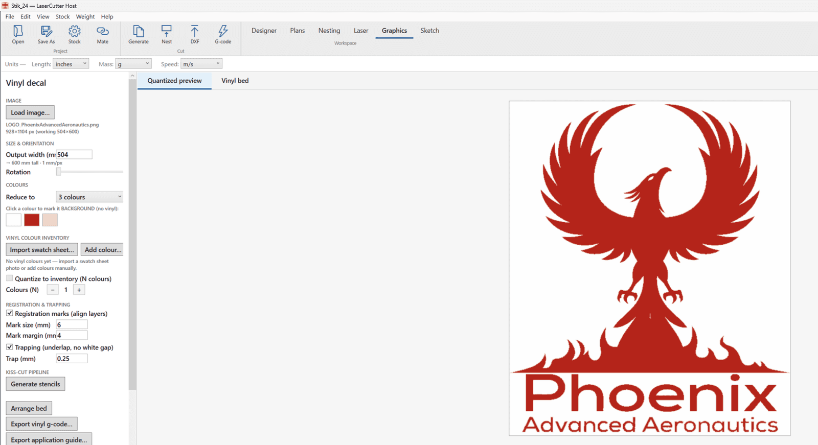Image resolution: width=818 pixels, height=445 pixels.
Task: Click the left panel vertical scrollbar
Action: click(132, 235)
